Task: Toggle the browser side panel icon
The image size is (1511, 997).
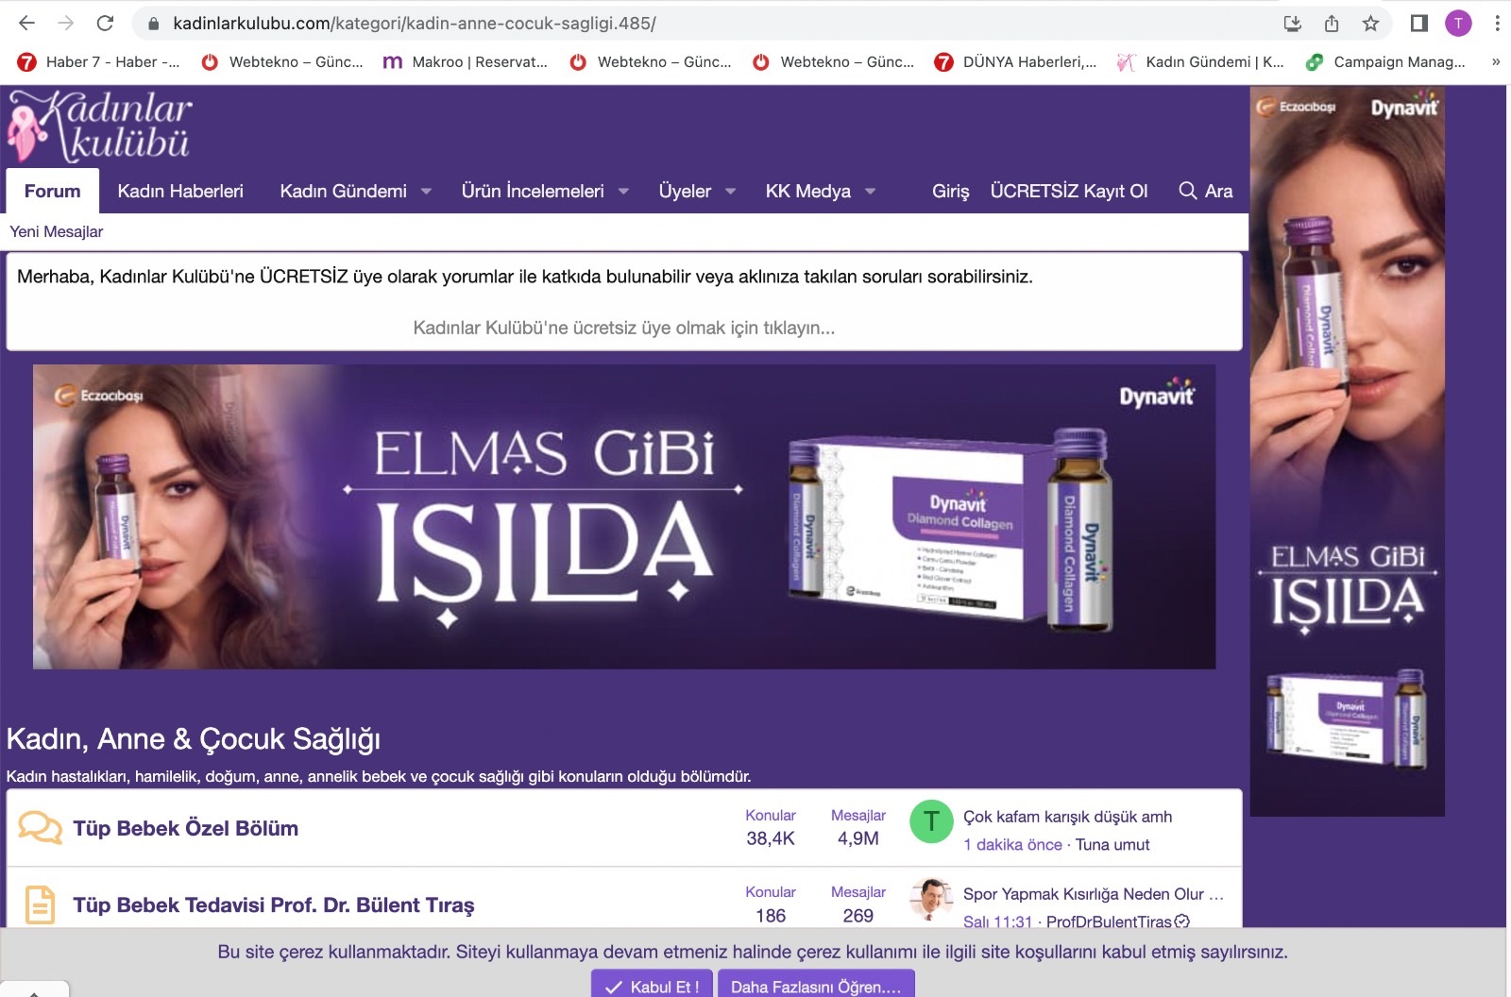Action: pos(1418,24)
